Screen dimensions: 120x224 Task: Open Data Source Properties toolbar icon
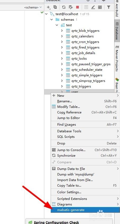(71, 7)
